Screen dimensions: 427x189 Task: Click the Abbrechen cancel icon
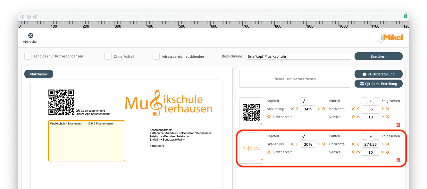(31, 36)
